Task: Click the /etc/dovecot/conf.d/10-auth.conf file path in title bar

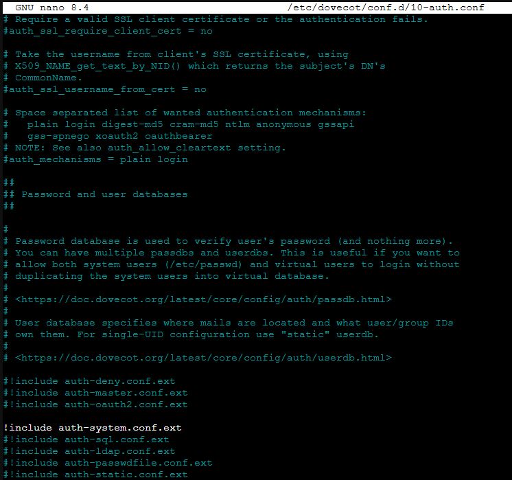Action: (x=387, y=8)
